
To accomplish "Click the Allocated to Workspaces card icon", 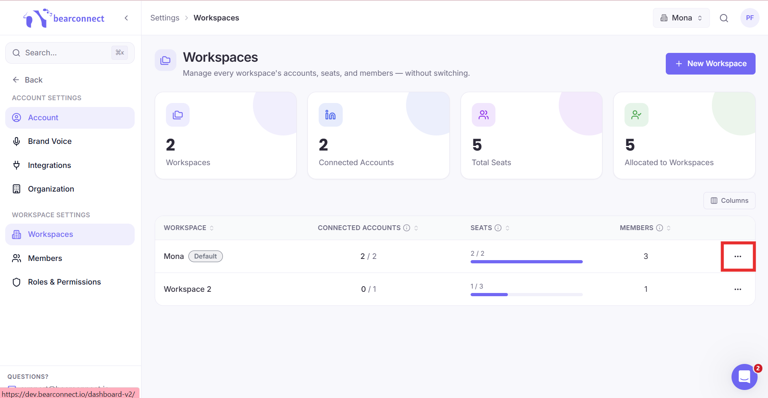I will pos(636,115).
